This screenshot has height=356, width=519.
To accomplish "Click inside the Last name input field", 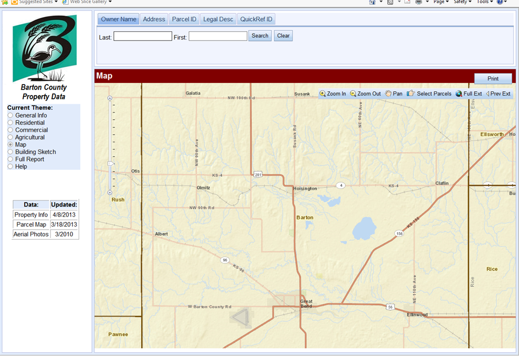I will (x=142, y=36).
